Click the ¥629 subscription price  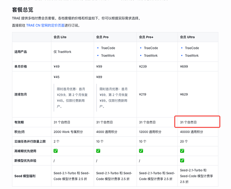[x=184, y=94]
